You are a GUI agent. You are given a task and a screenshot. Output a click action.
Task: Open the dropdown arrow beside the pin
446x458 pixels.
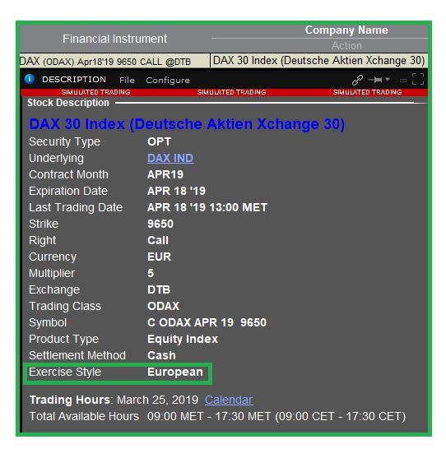388,79
